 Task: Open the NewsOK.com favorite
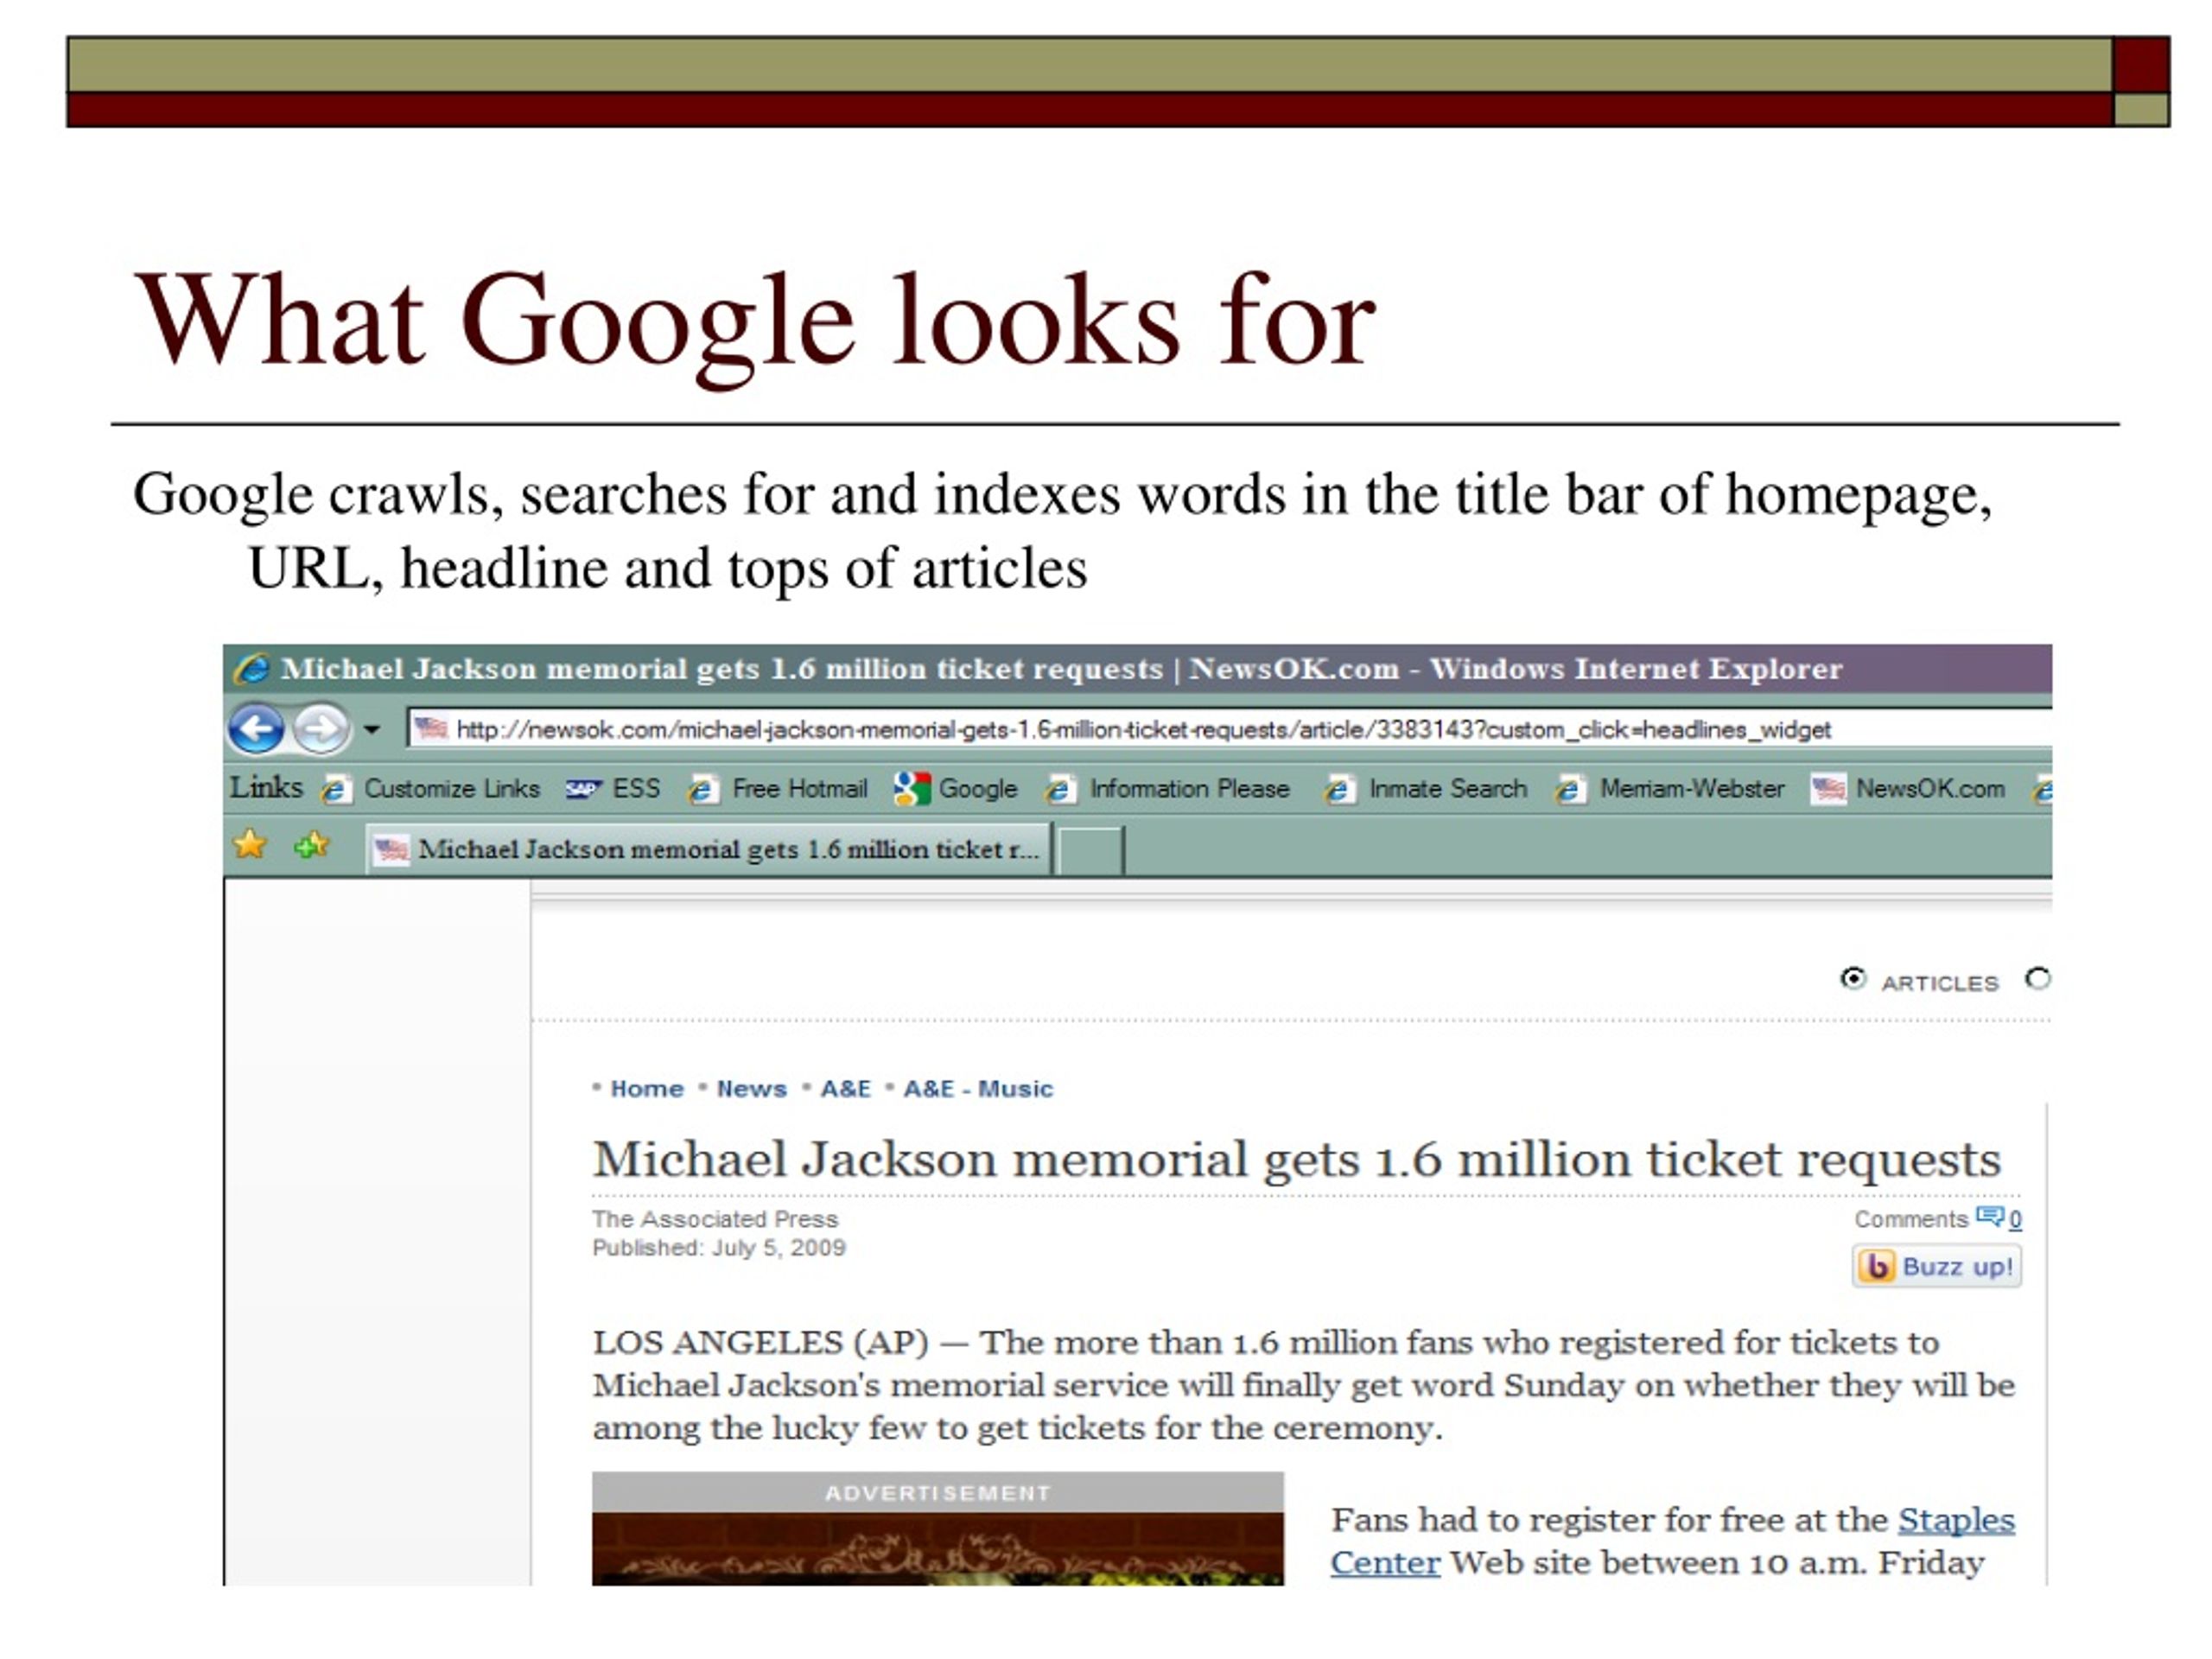1930,789
